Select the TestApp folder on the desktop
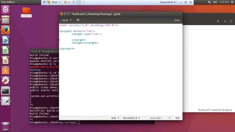Viewport: 235px width, 132px height. [26, 12]
